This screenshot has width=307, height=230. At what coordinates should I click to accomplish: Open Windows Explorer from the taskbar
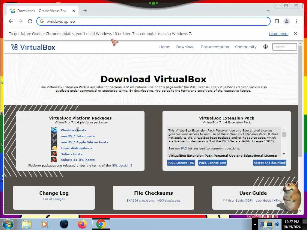tap(27, 224)
